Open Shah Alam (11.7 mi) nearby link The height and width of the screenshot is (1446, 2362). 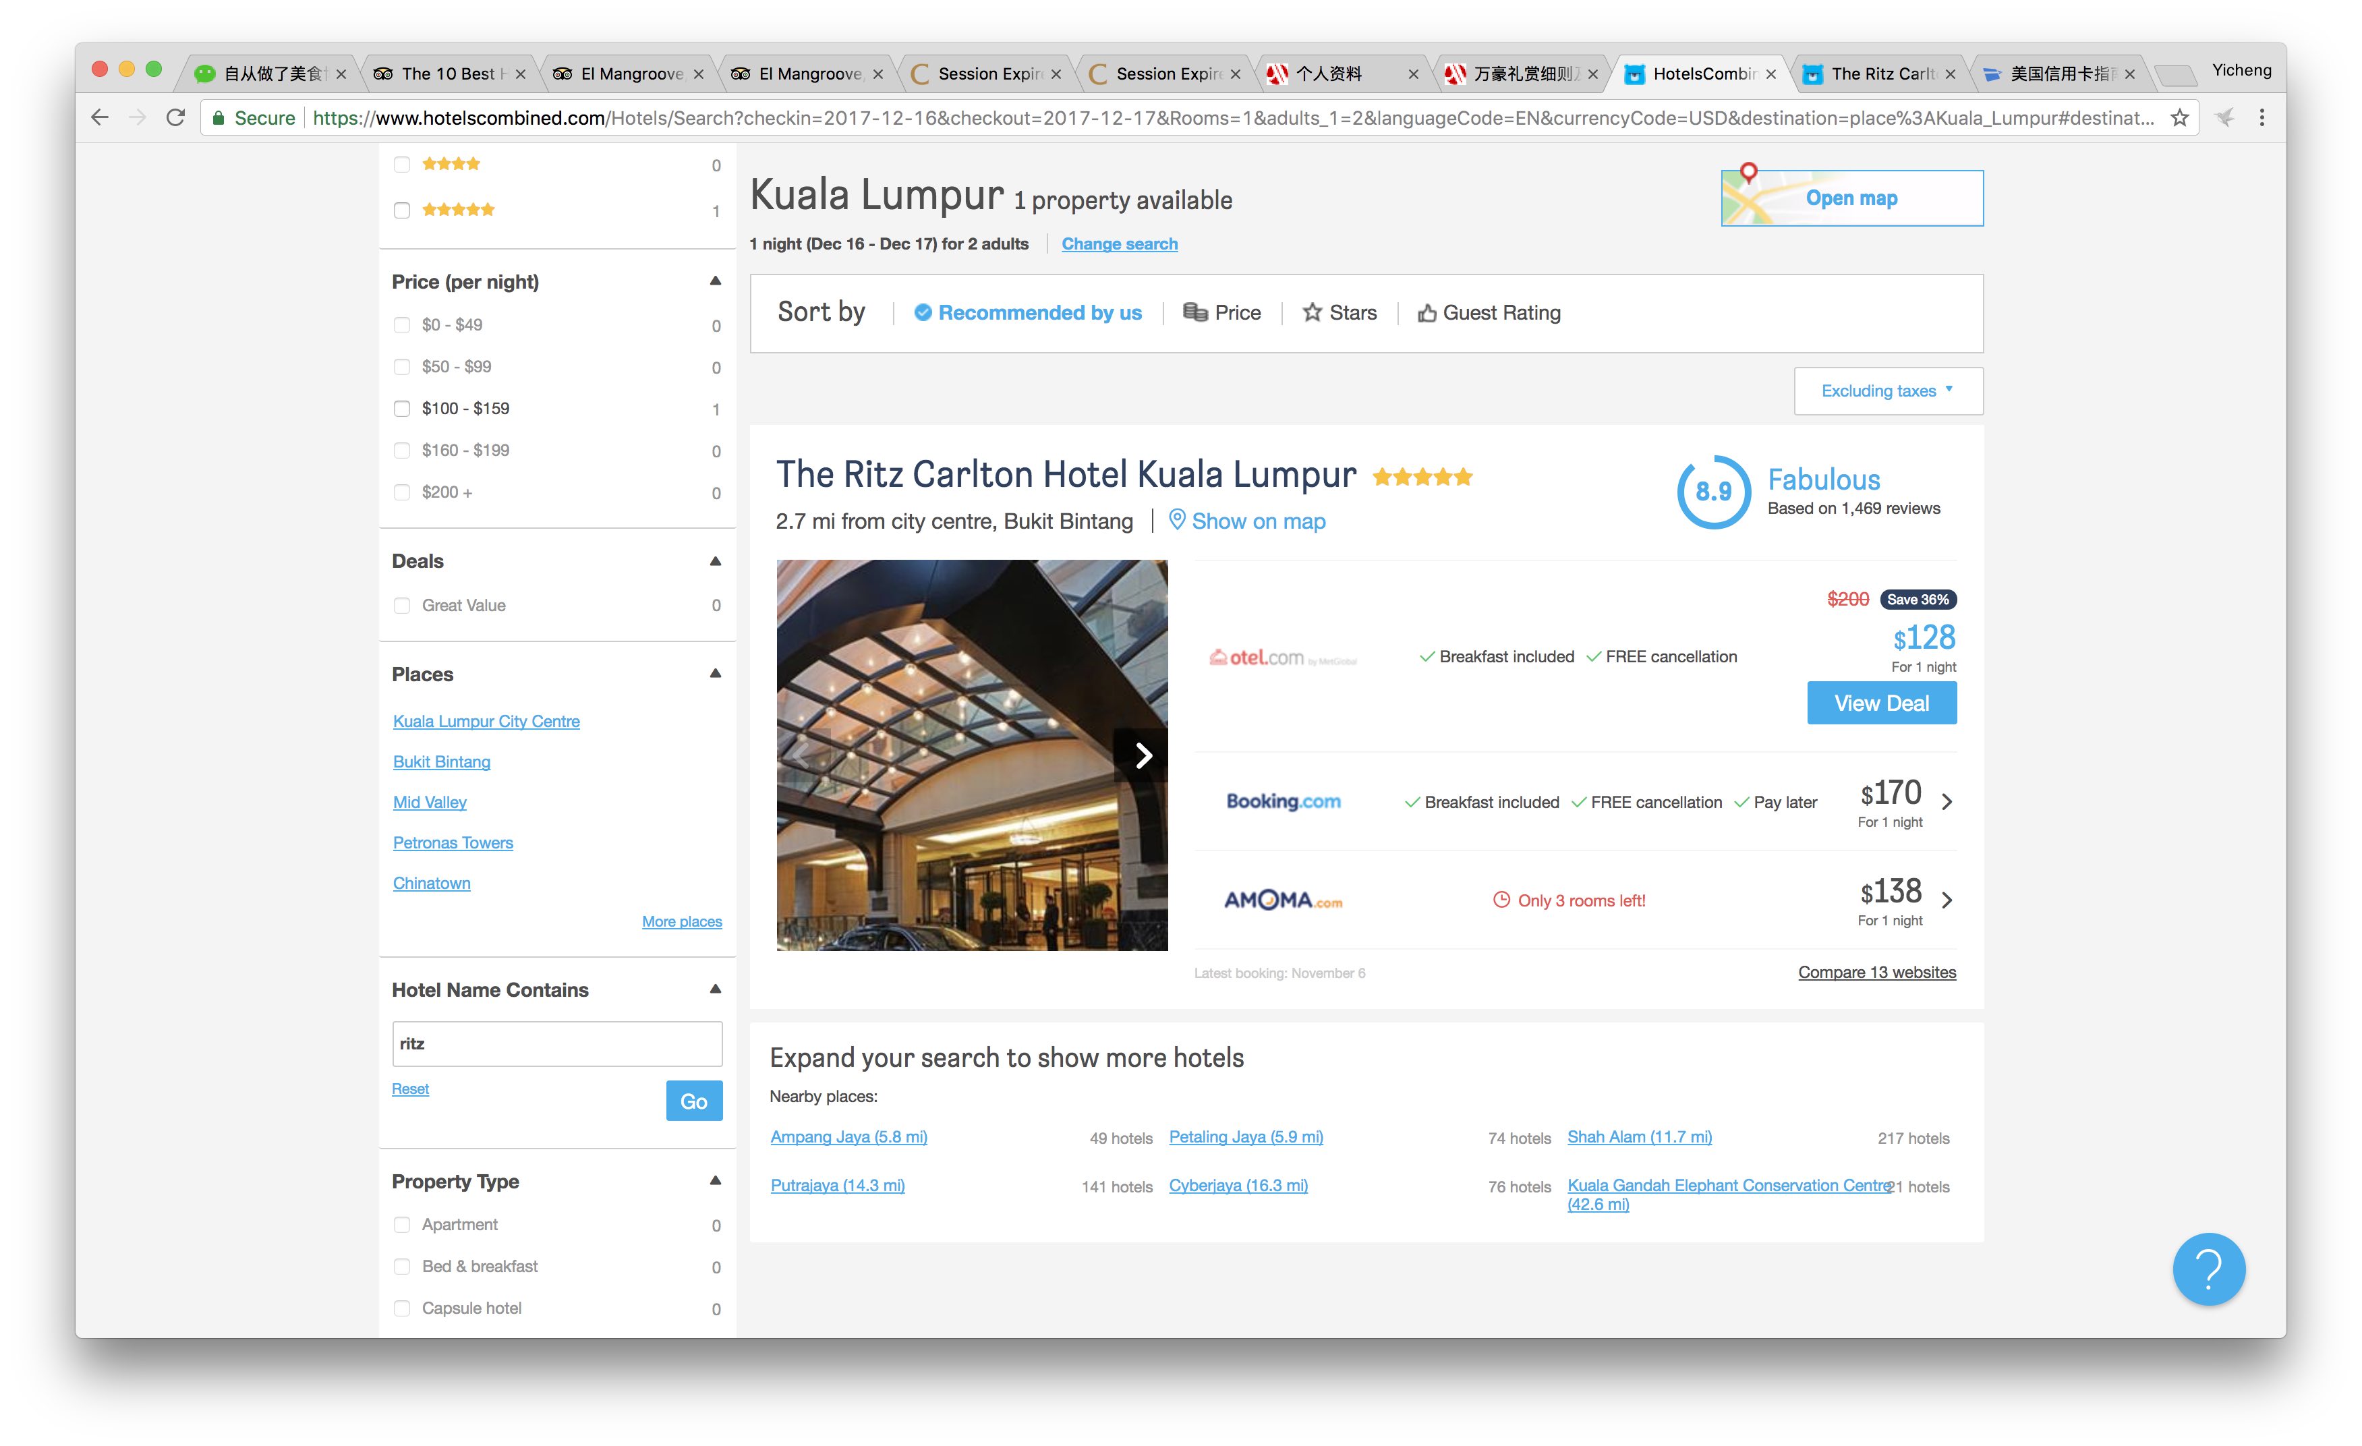pos(1639,1136)
